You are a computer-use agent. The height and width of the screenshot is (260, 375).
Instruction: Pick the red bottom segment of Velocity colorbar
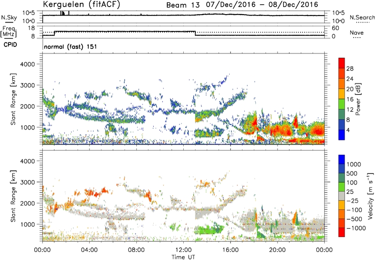(342, 232)
